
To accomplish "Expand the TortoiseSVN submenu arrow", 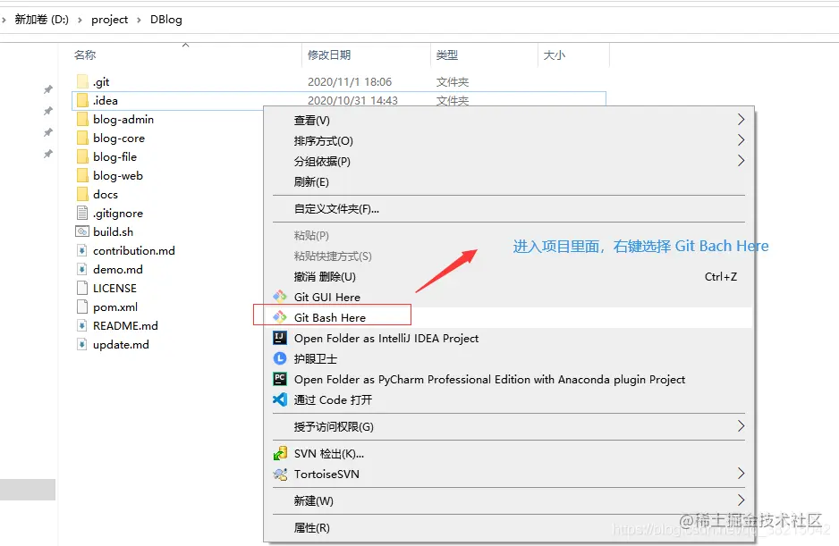I will [741, 474].
